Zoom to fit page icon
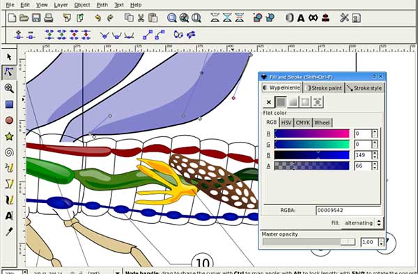 point(196,18)
